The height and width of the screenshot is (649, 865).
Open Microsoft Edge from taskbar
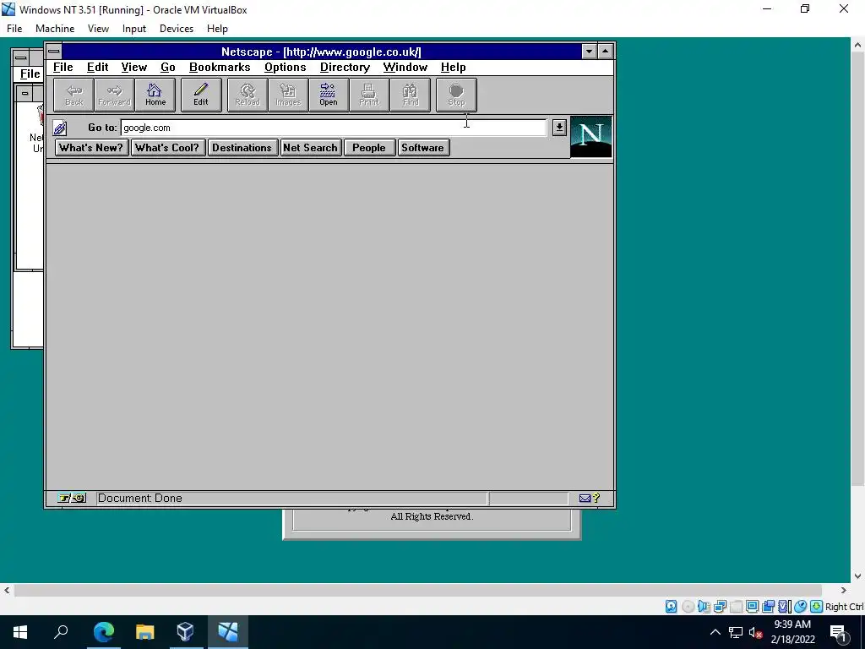(x=103, y=632)
